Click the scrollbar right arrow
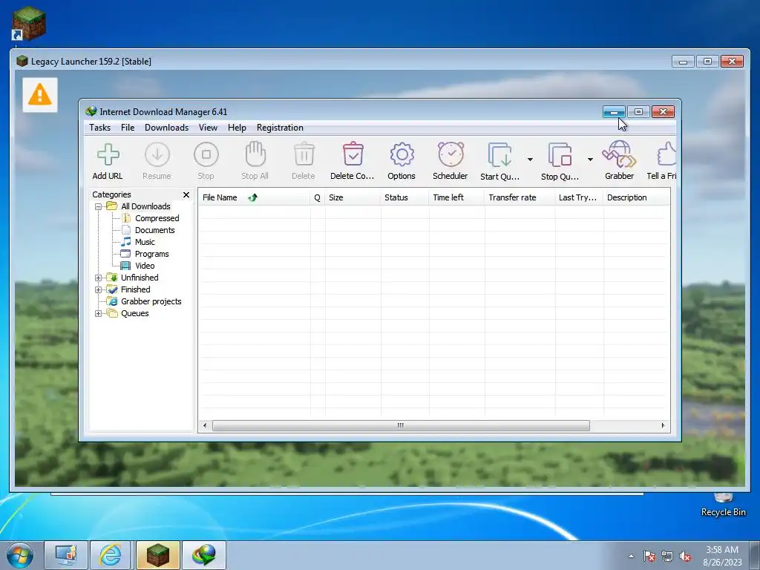 tap(663, 425)
